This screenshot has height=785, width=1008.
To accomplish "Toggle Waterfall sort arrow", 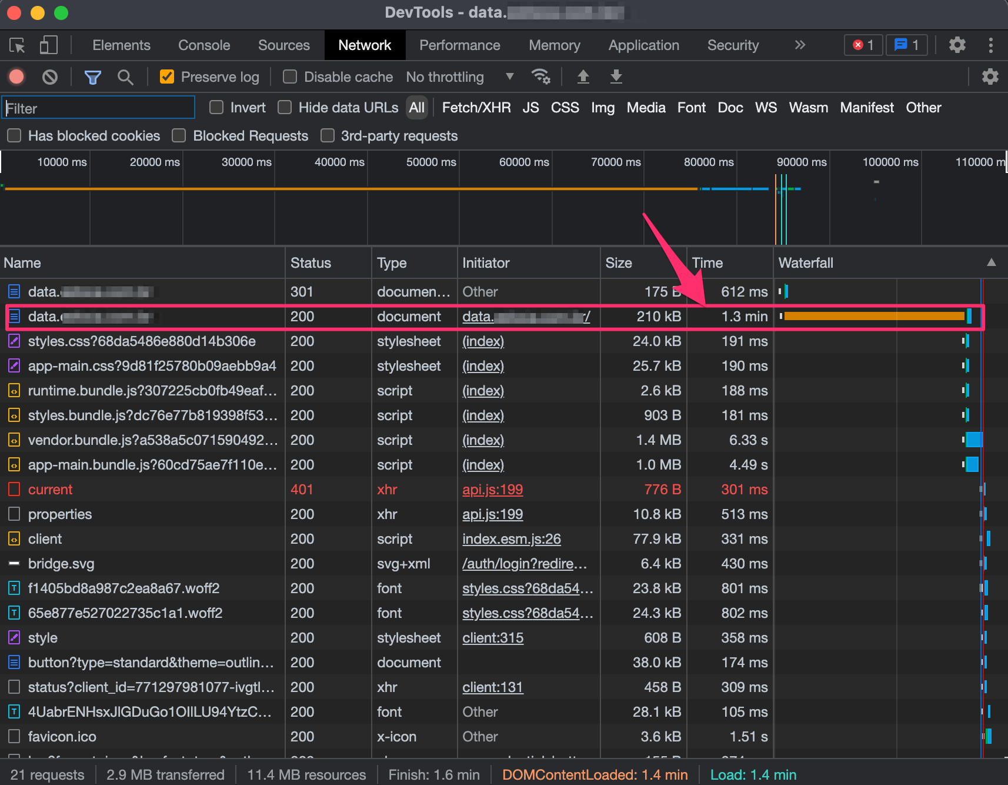I will (x=992, y=262).
